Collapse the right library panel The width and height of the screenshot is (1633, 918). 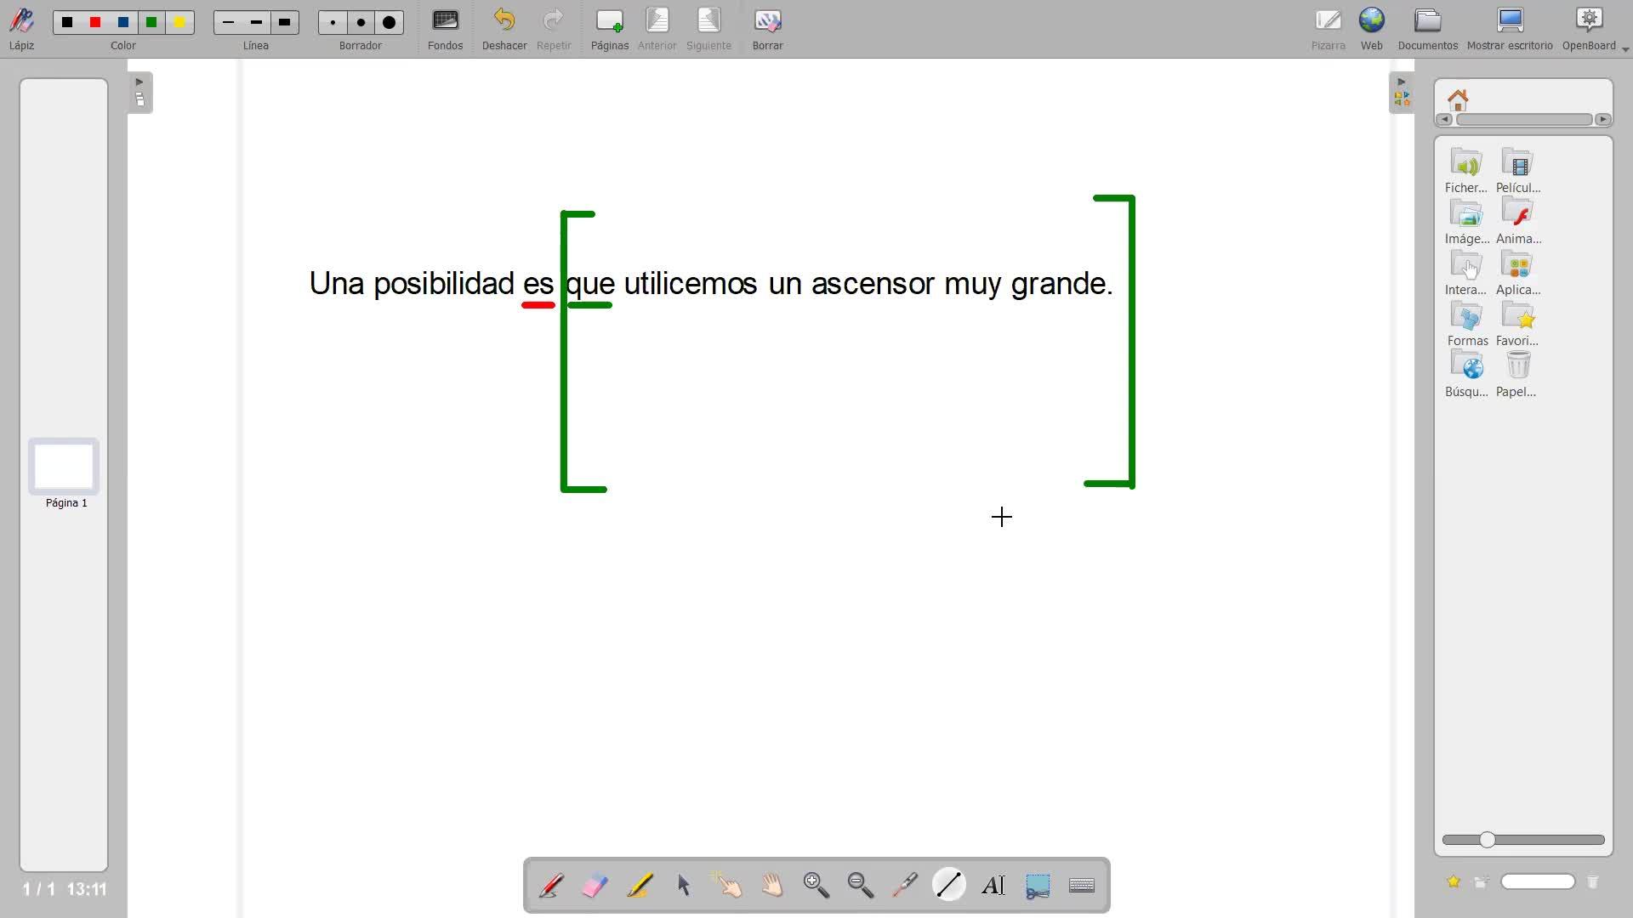[x=1402, y=92]
